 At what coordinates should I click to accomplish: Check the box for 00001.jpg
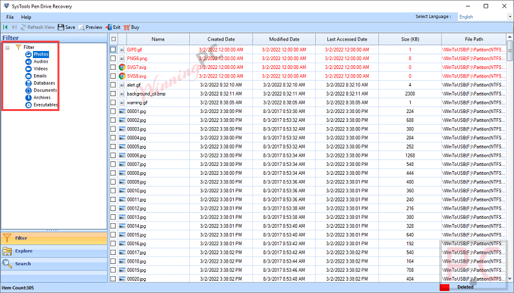(113, 112)
